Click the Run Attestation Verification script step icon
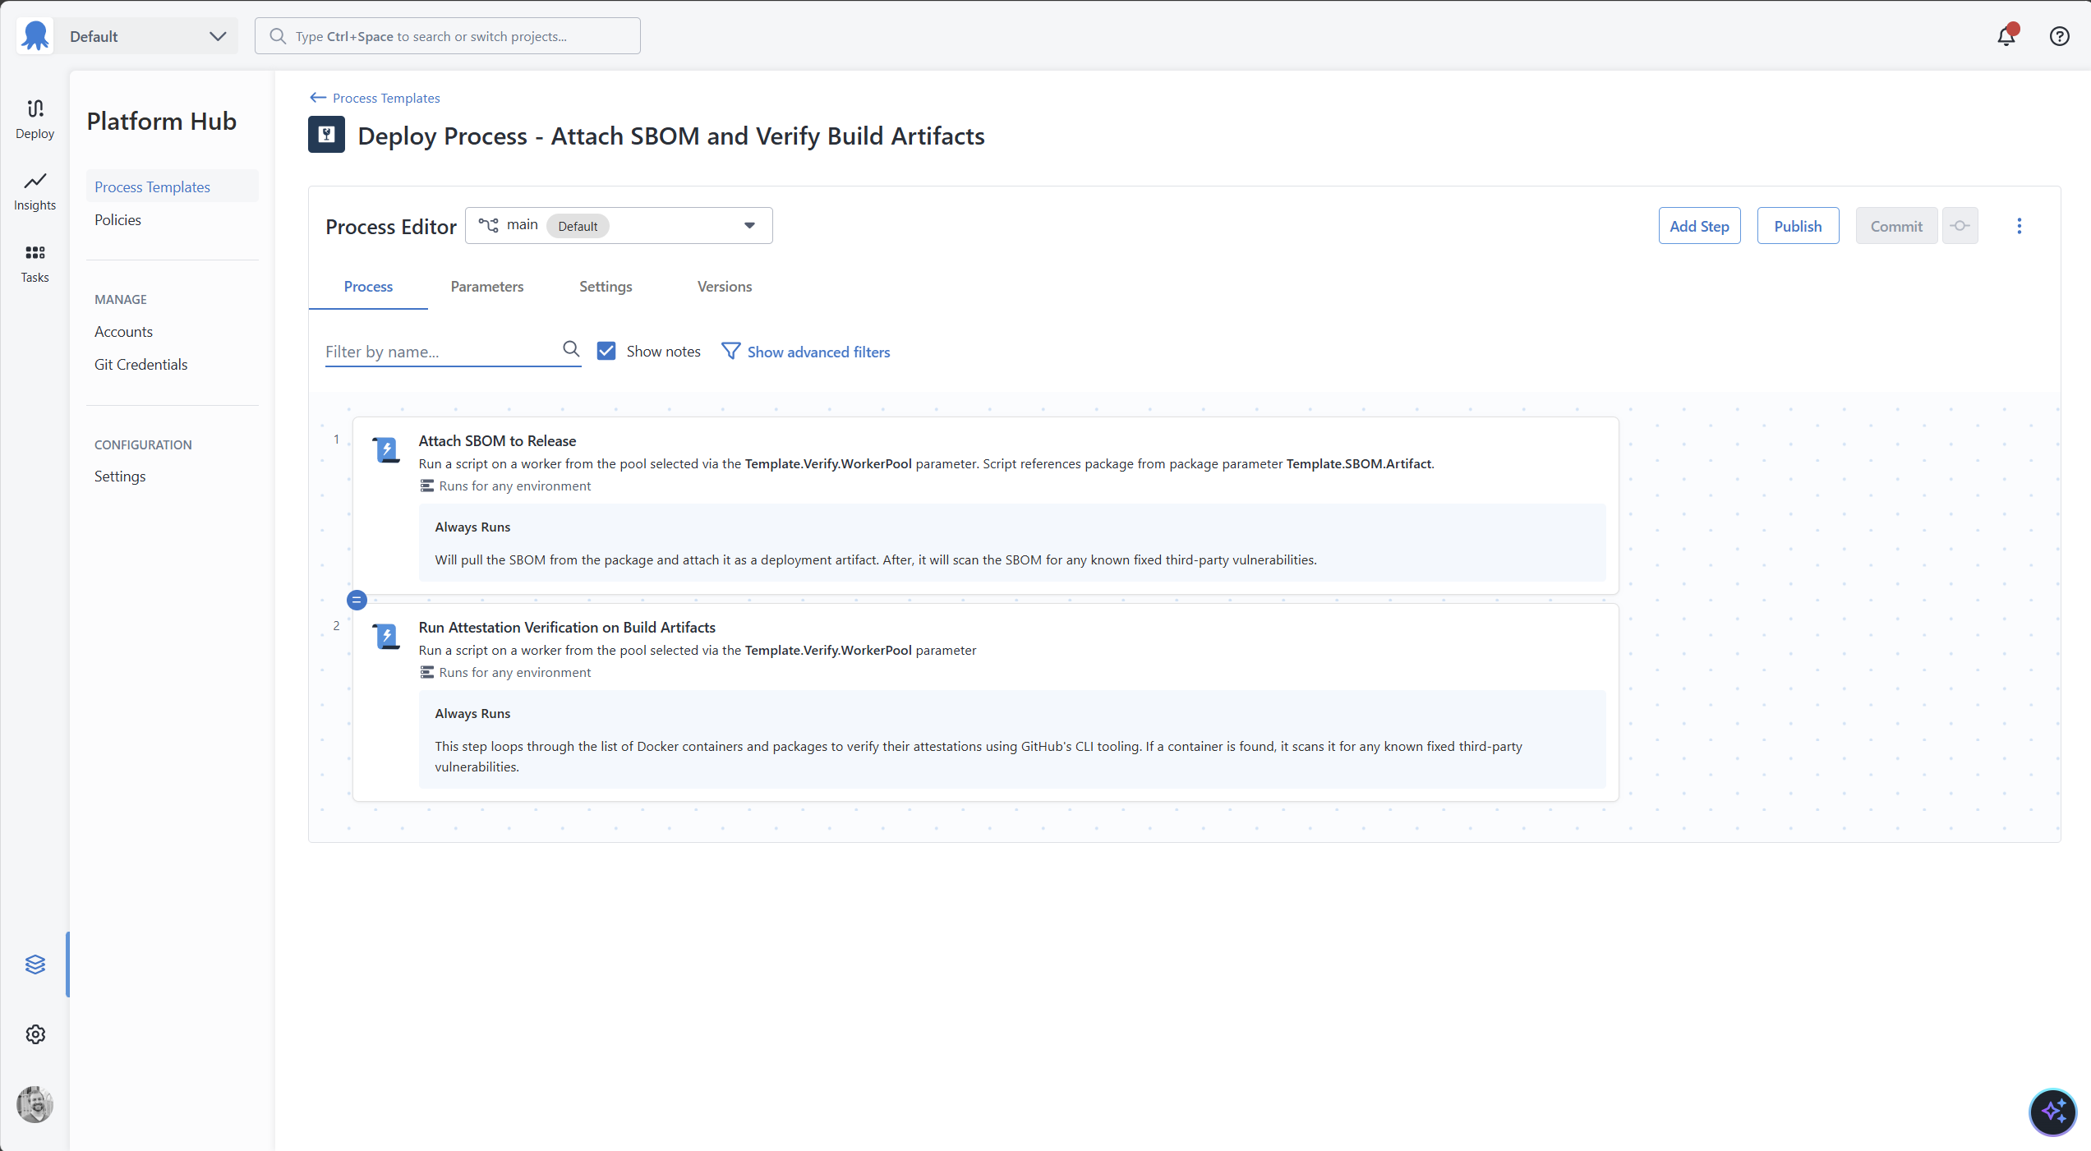 click(x=386, y=636)
